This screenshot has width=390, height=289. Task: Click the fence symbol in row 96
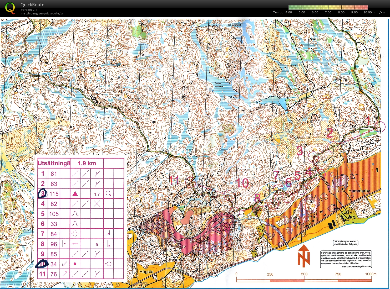point(75,244)
